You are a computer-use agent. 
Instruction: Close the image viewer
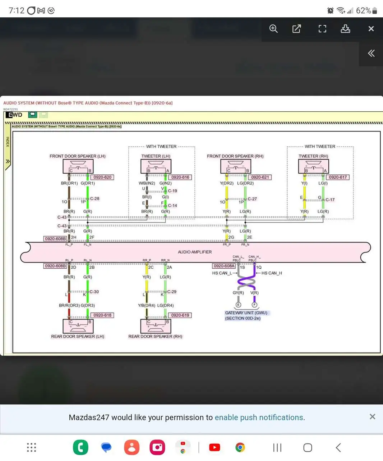coord(371,29)
